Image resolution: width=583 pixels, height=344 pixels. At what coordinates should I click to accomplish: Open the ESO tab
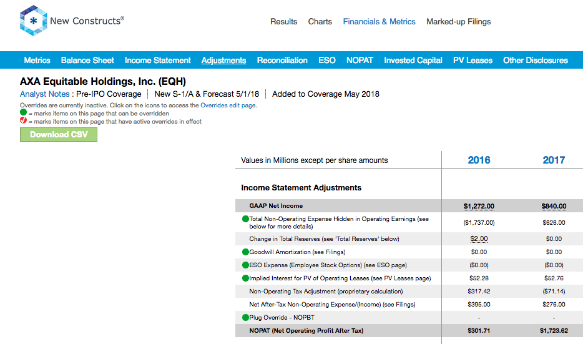click(x=327, y=60)
